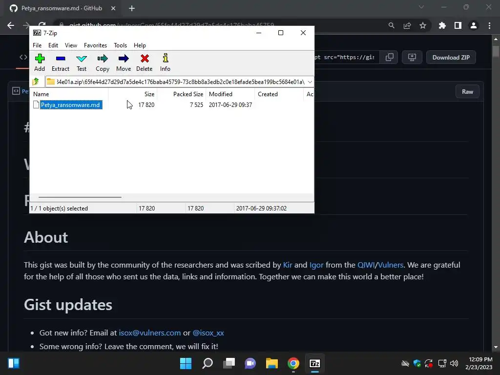Sort by Packed Size column header
The height and width of the screenshot is (375, 500).
coord(182,94)
